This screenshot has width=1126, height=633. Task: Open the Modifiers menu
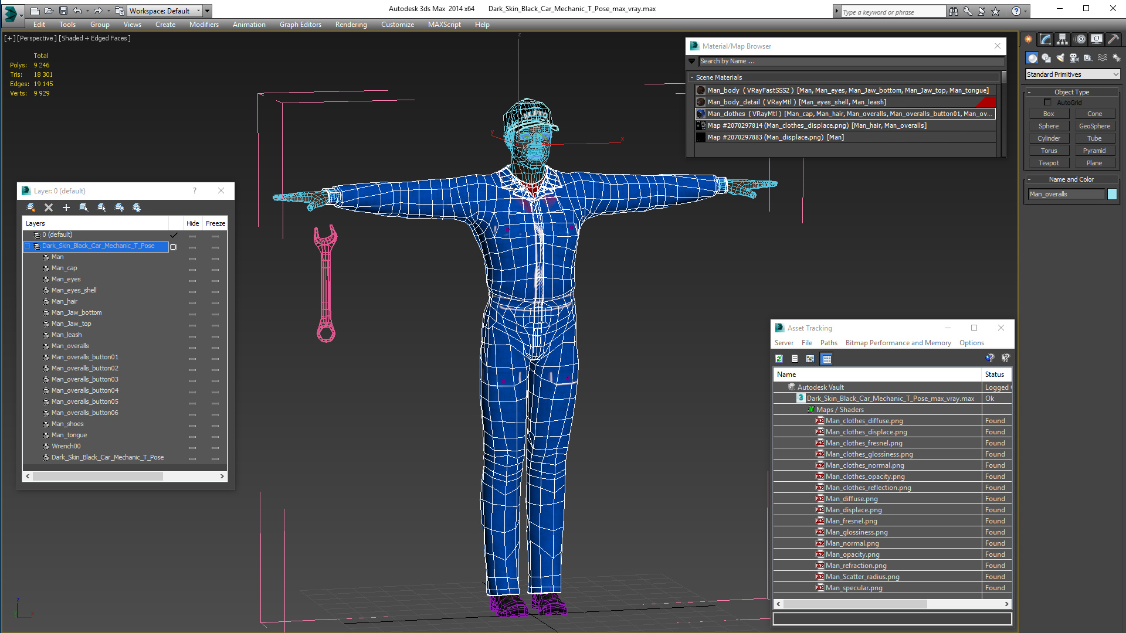(x=202, y=25)
